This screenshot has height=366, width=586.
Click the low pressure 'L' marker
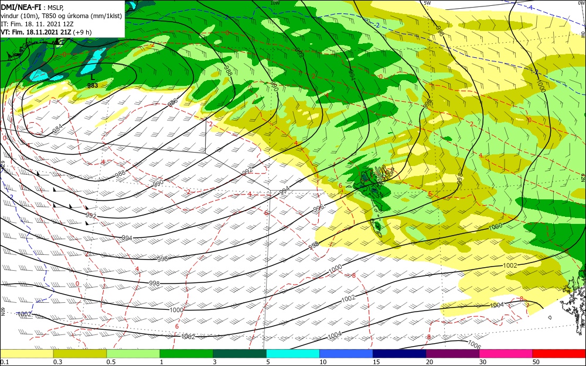click(x=93, y=77)
